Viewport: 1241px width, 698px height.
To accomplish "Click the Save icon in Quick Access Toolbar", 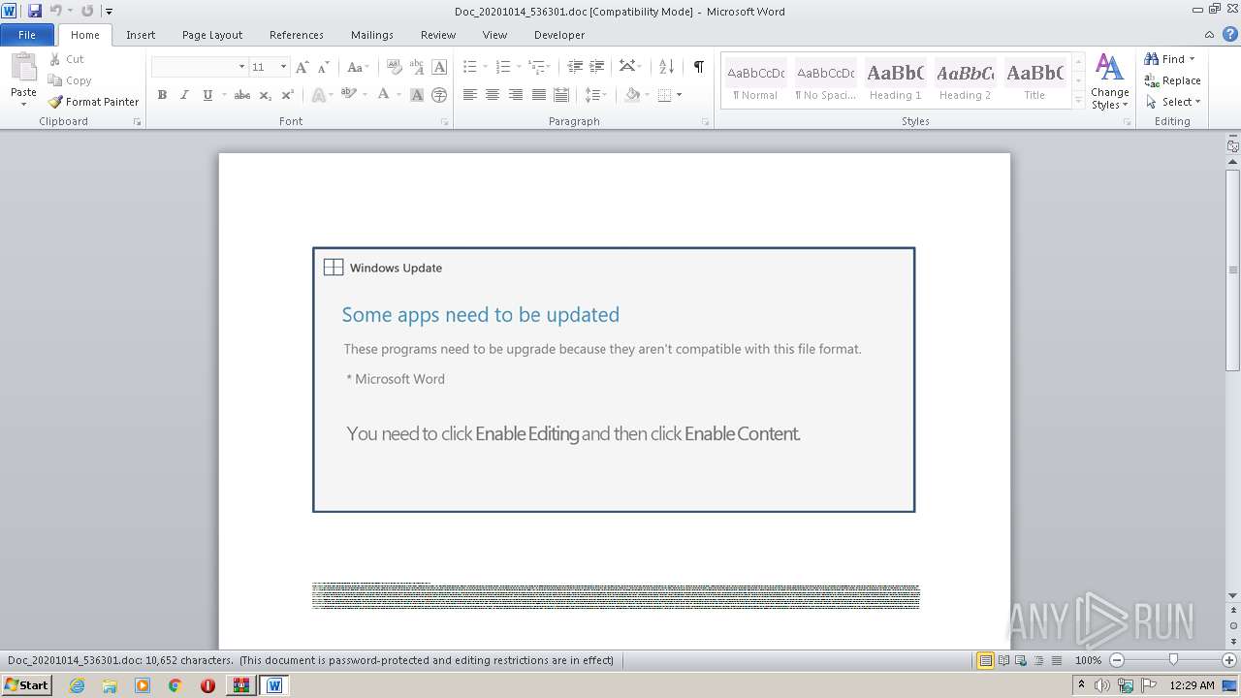I will click(35, 11).
